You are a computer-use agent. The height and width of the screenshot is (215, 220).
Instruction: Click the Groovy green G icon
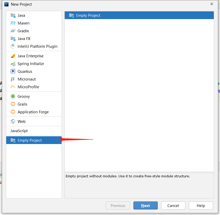coord(13,96)
